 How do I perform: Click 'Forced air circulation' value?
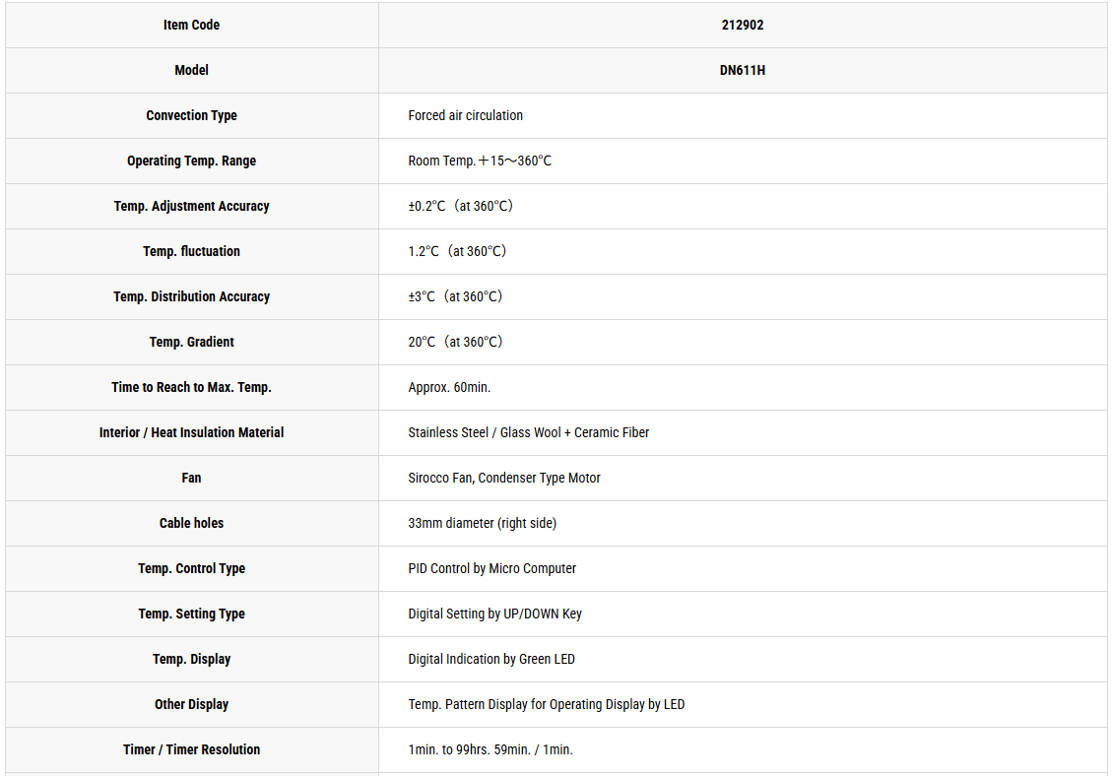[x=465, y=115]
